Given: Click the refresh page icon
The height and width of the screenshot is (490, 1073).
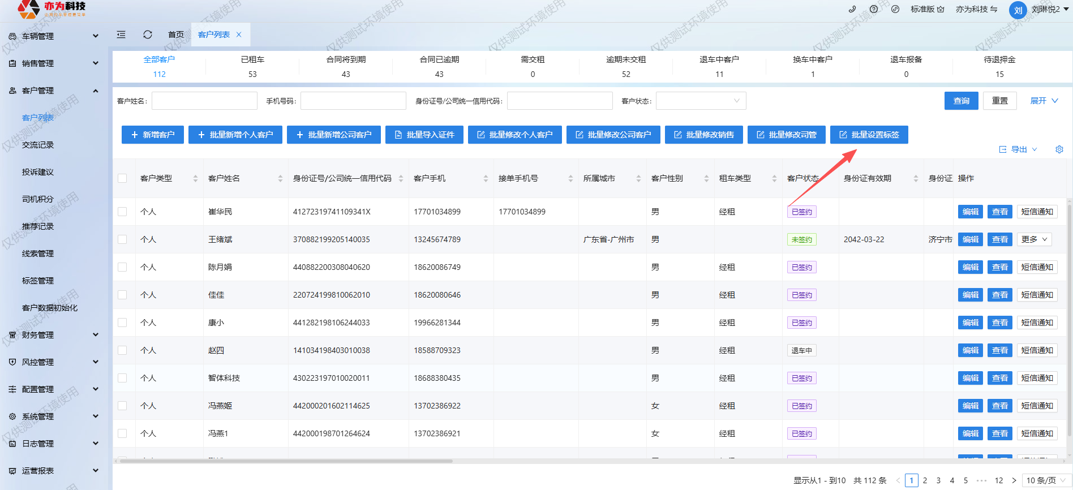Looking at the screenshot, I should coord(148,35).
